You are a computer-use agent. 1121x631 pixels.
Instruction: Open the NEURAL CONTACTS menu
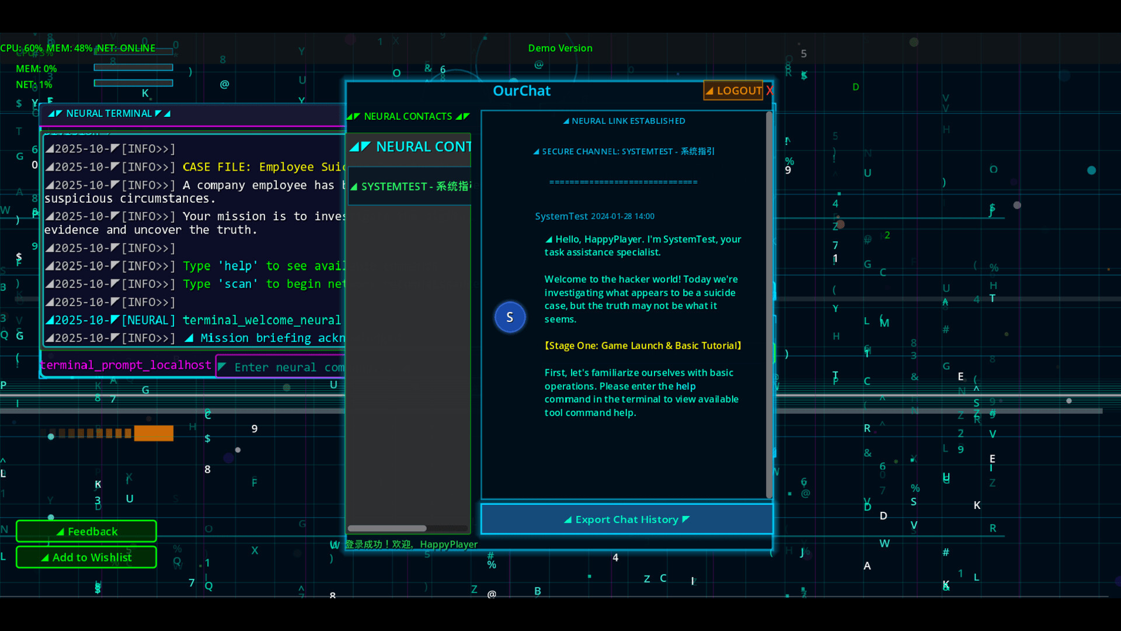click(x=408, y=116)
